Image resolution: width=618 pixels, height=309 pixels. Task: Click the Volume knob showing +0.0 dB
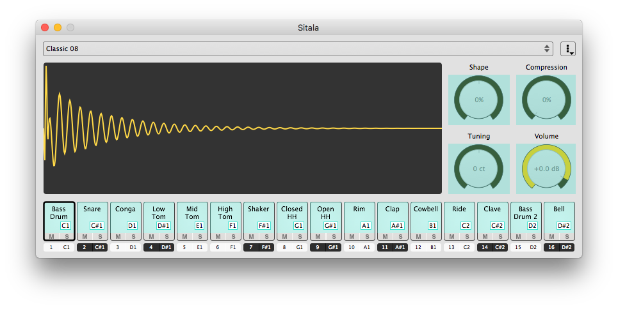click(546, 169)
